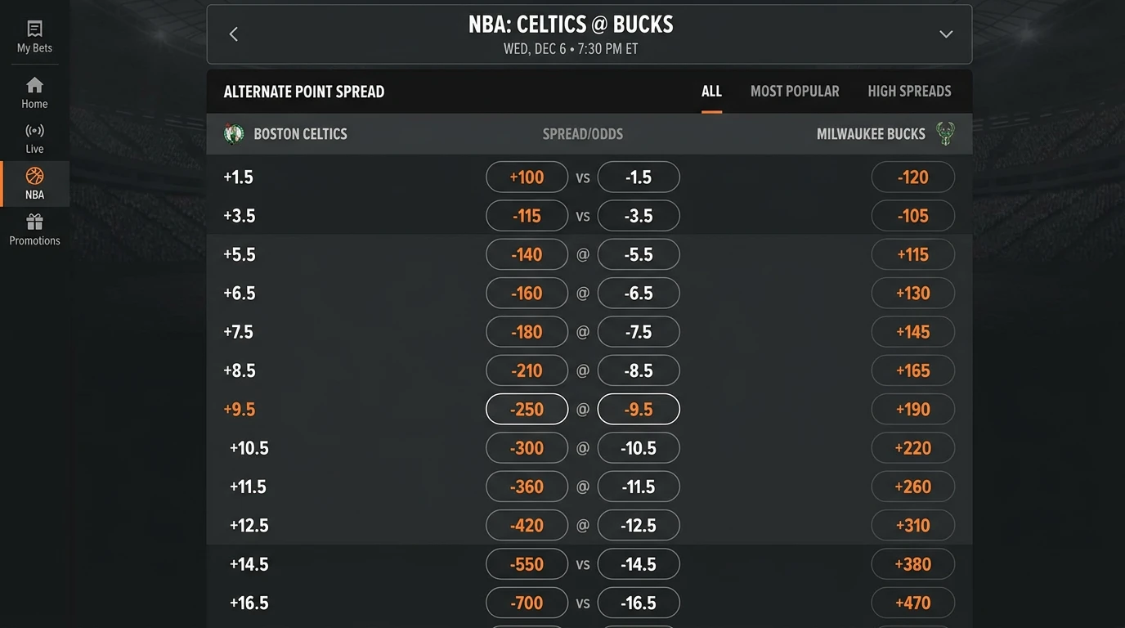Click the Boston Celtics team logo
Image resolution: width=1125 pixels, height=628 pixels.
[234, 134]
